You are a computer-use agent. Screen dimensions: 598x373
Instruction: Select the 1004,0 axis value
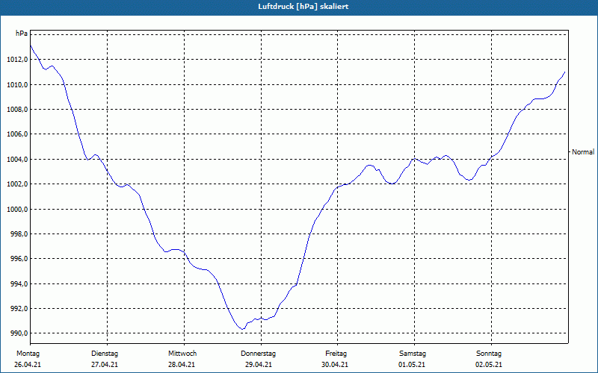(x=17, y=159)
